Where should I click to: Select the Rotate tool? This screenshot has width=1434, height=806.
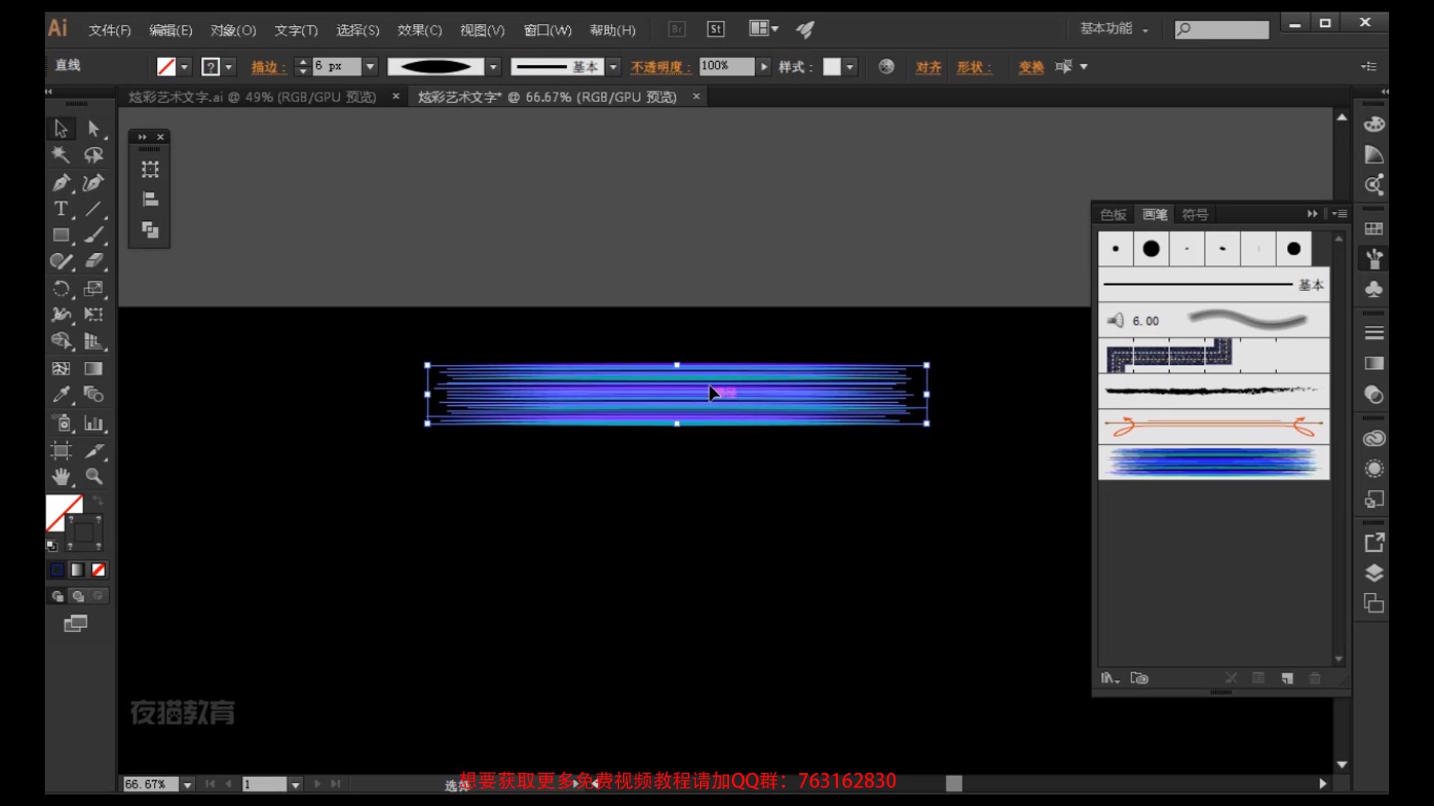[x=60, y=289]
